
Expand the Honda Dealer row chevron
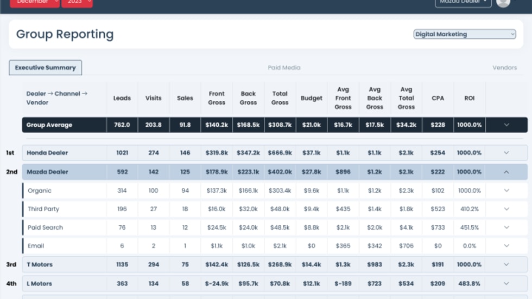coord(506,153)
